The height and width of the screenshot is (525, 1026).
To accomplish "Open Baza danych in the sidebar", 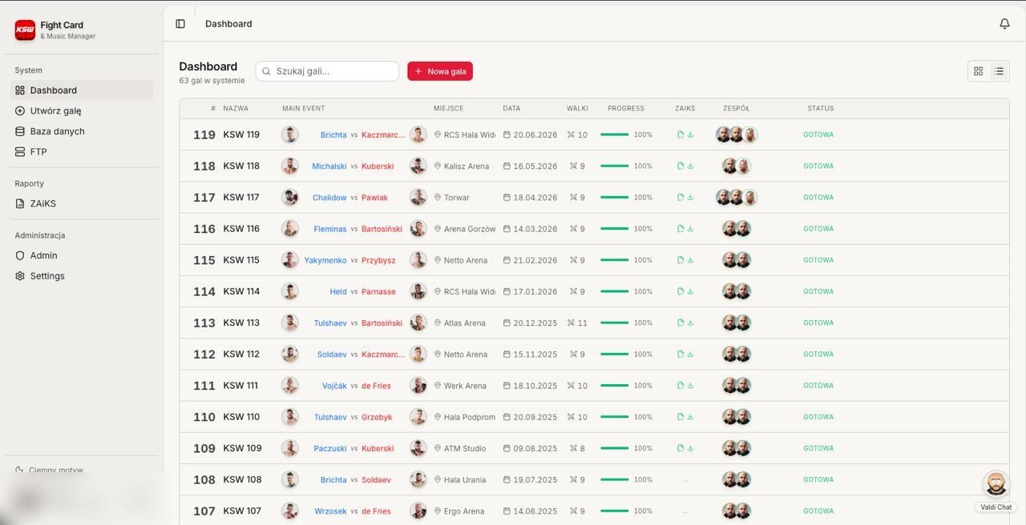I will (x=81, y=131).
